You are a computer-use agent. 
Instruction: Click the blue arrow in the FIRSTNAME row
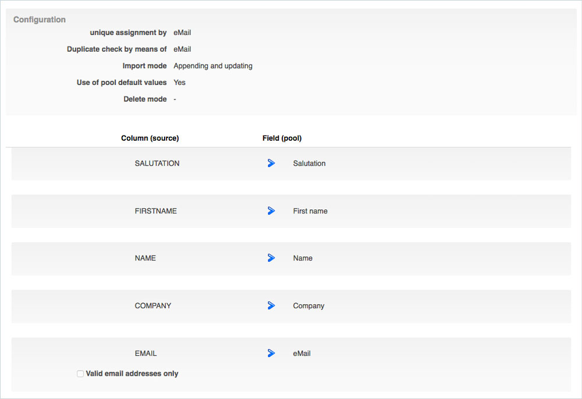pos(271,211)
